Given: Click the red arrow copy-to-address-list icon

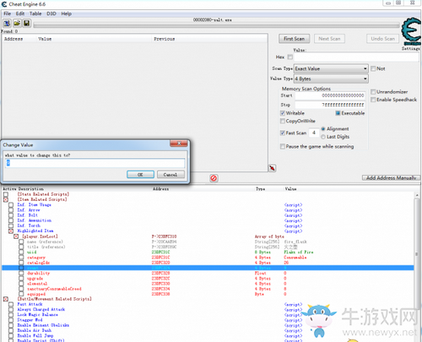Looking at the screenshot, I should [x=273, y=168].
